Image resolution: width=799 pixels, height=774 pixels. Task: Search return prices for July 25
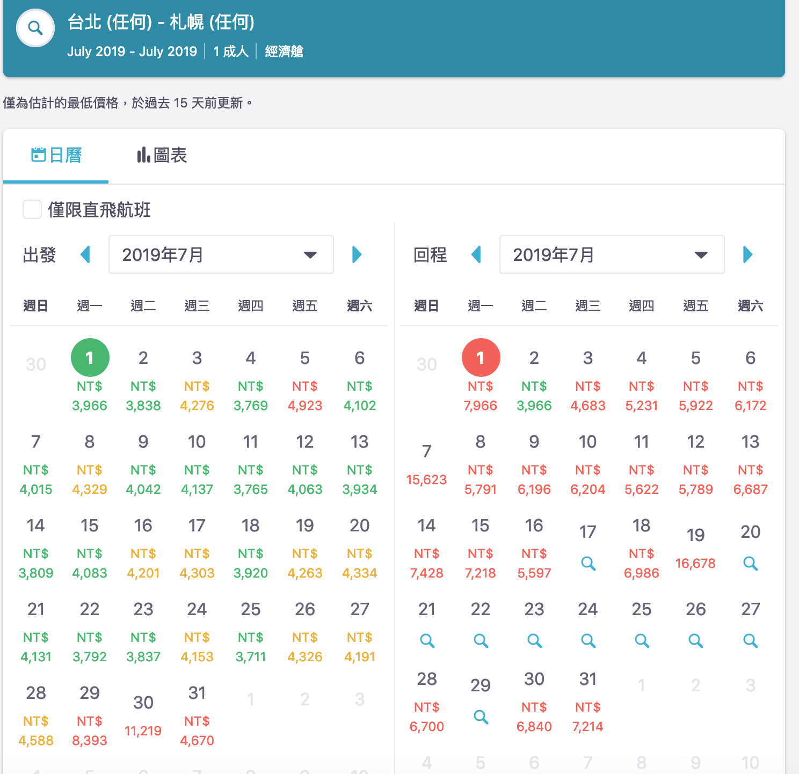coord(642,641)
